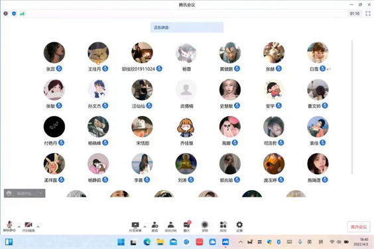Open the members list (成员)
Viewport: 374px width, 249px height.
[x=171, y=226]
